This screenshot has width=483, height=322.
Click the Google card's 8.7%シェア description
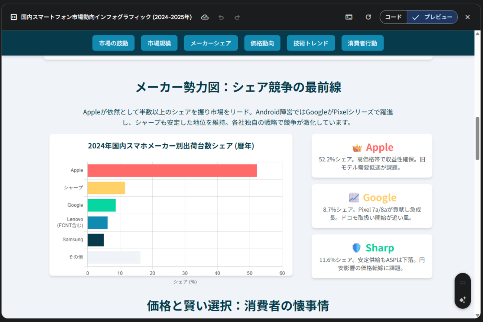point(372,214)
